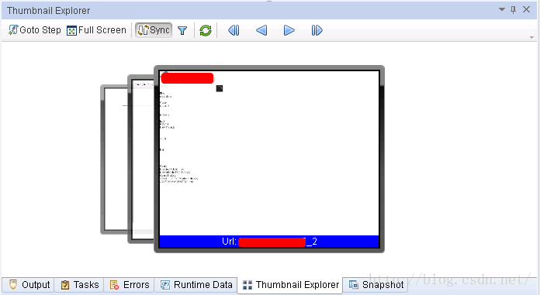Screen dimensions: 540x295
Task: Open the panel window position dropdown
Action: pyautogui.click(x=502, y=9)
